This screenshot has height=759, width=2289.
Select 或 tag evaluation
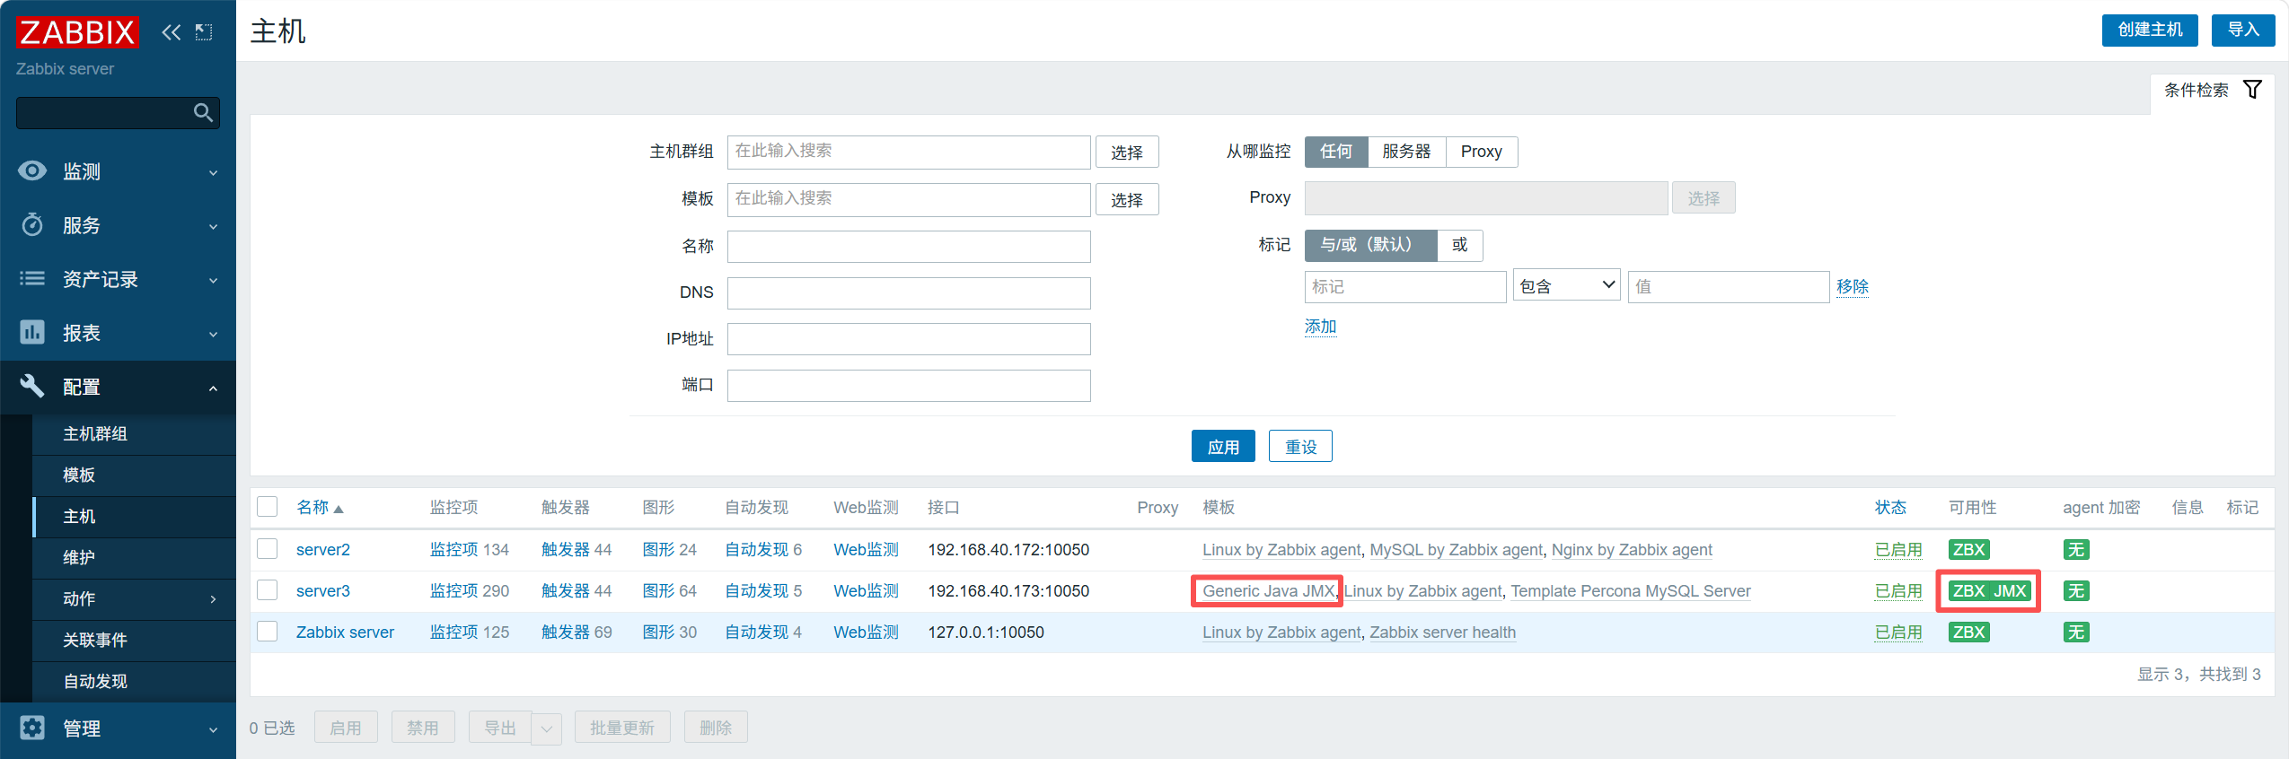click(x=1460, y=245)
